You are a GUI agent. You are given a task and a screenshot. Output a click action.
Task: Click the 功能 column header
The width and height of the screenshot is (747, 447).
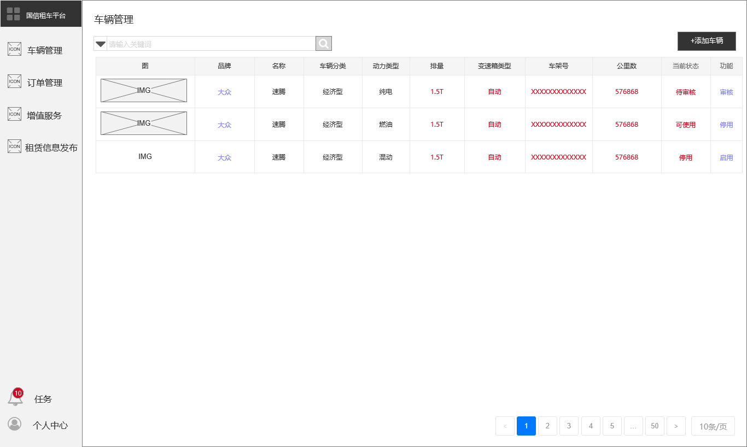point(726,66)
